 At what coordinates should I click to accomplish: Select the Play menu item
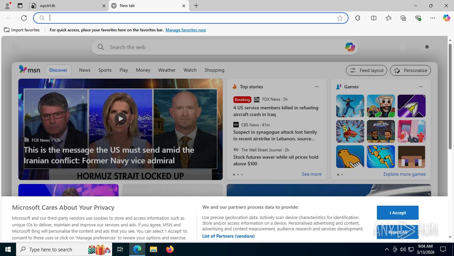[x=124, y=70]
